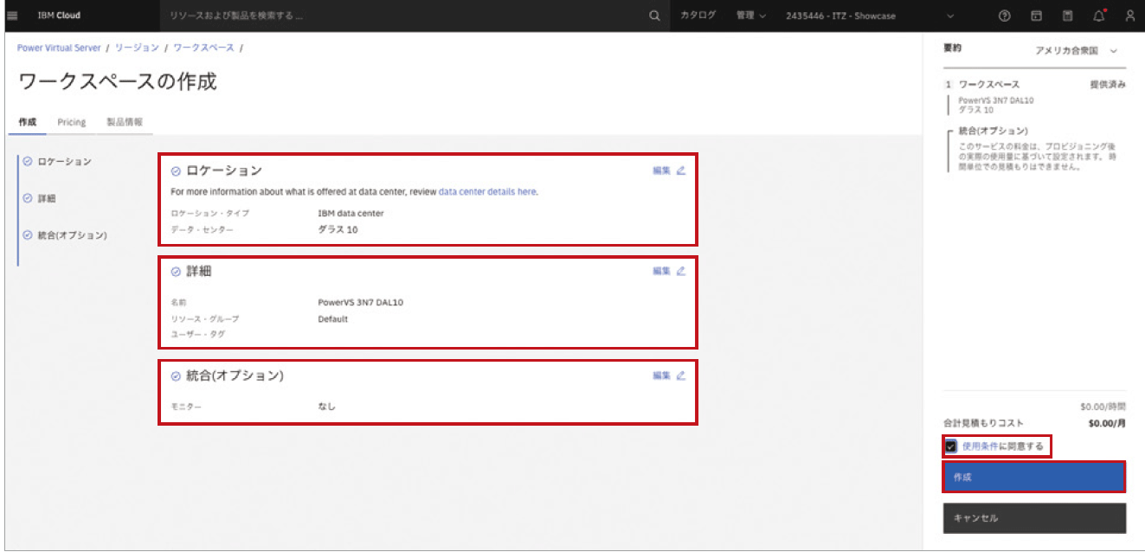Expand the 管理 dropdown menu

coord(750,16)
